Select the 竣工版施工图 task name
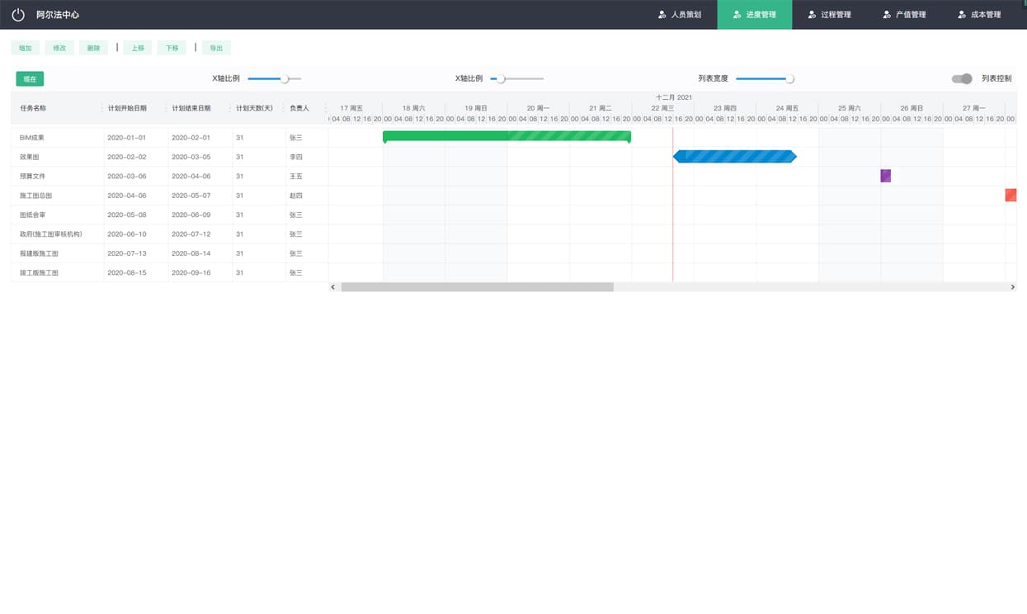The height and width of the screenshot is (614, 1027). click(40, 272)
